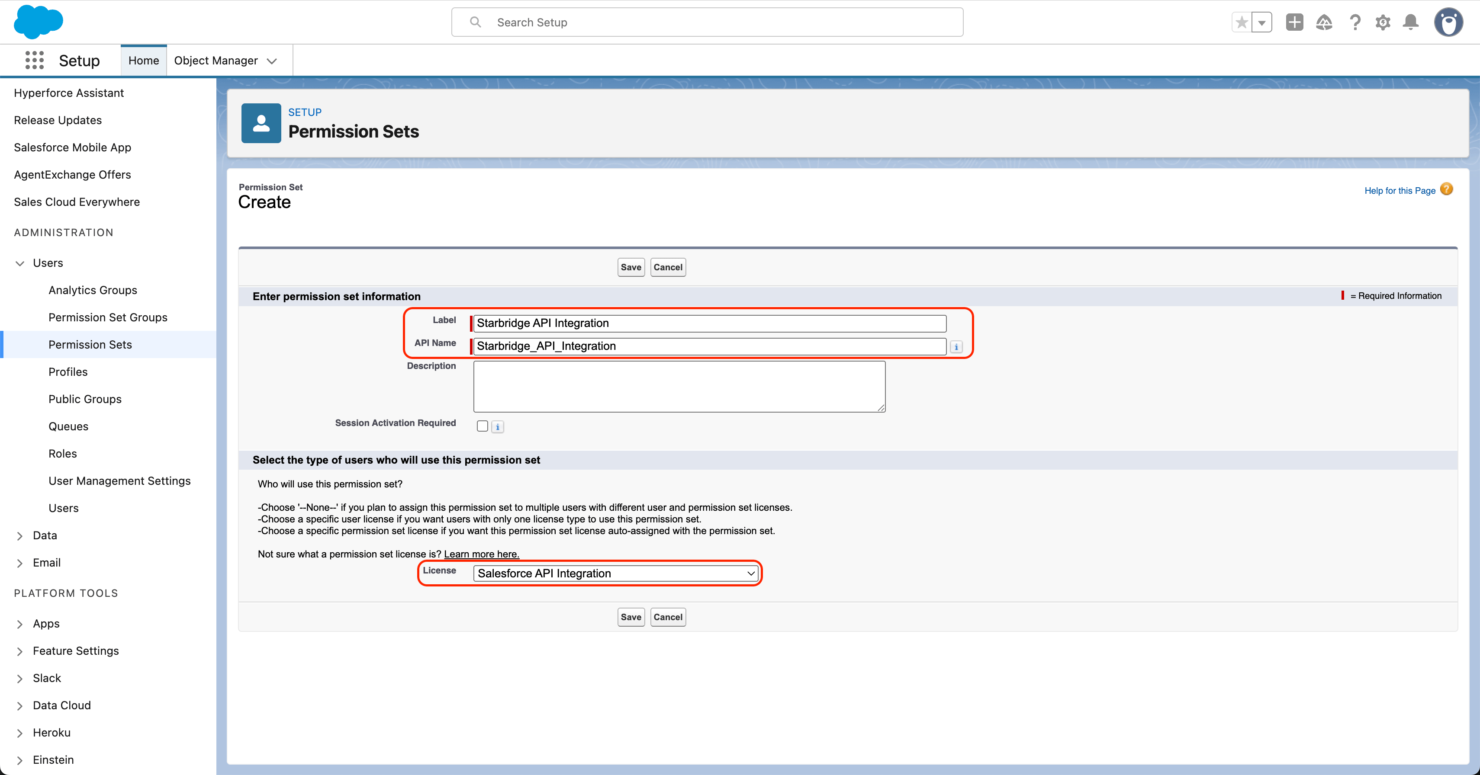Open Salesforce Mobile App sidebar item
This screenshot has height=775, width=1480.
[72, 147]
